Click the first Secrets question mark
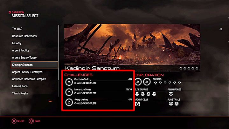The width and height of the screenshot is (229, 129). pos(156,83)
